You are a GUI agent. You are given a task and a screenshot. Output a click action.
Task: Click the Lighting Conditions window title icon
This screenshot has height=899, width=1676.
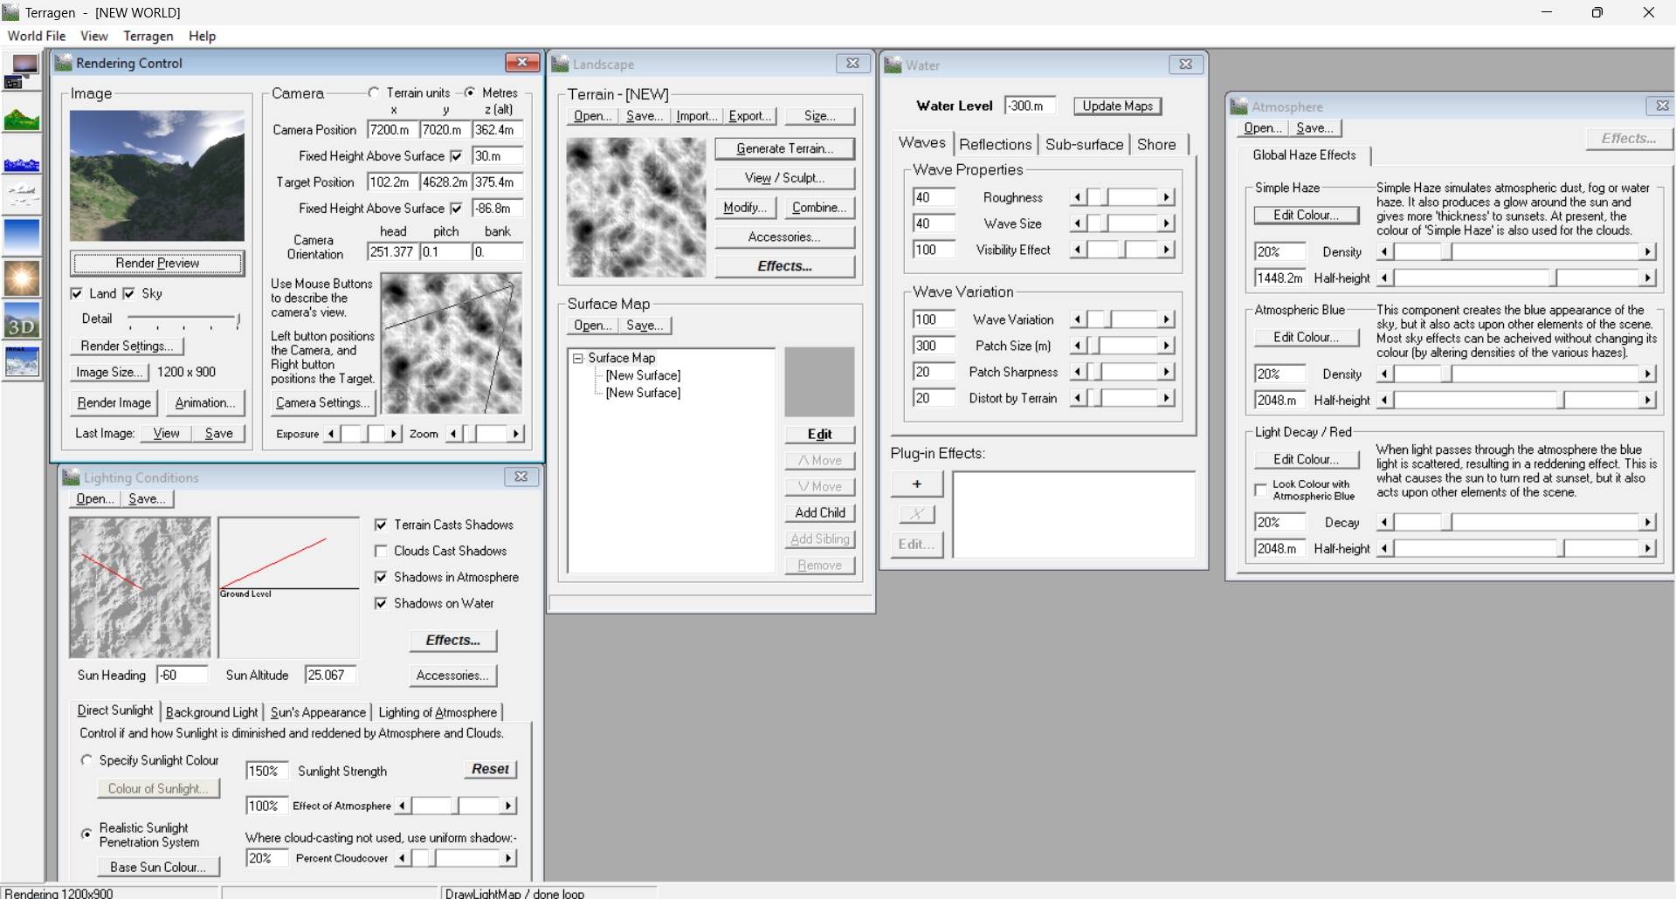coord(72,477)
